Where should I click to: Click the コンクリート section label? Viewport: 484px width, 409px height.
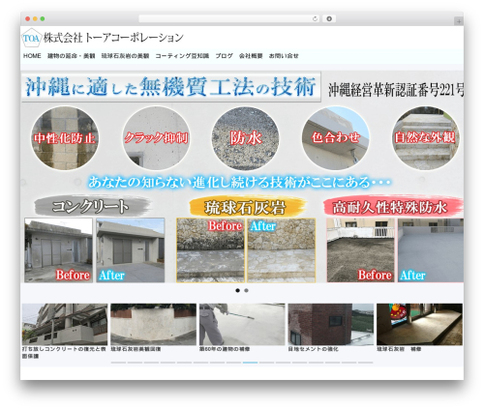(92, 206)
